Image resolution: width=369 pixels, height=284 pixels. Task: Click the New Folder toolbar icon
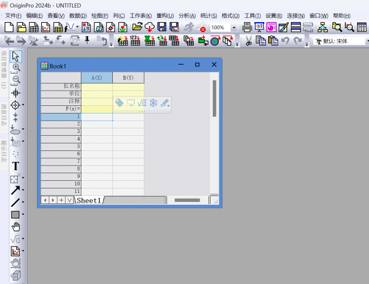(x=21, y=27)
